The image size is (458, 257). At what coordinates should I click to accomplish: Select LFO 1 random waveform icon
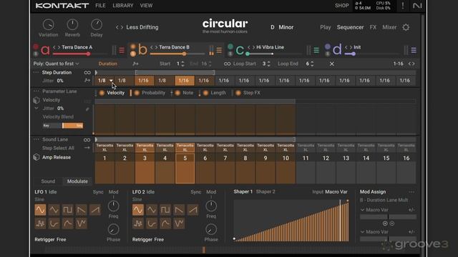pyautogui.click(x=40, y=223)
